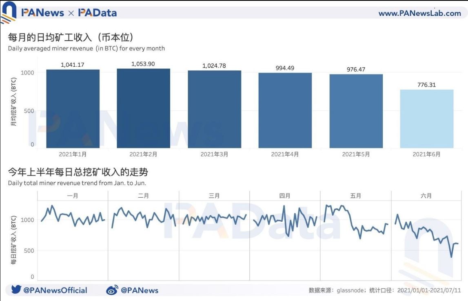Select the 五月 column header
Screen dimensions: 468x301
point(356,196)
